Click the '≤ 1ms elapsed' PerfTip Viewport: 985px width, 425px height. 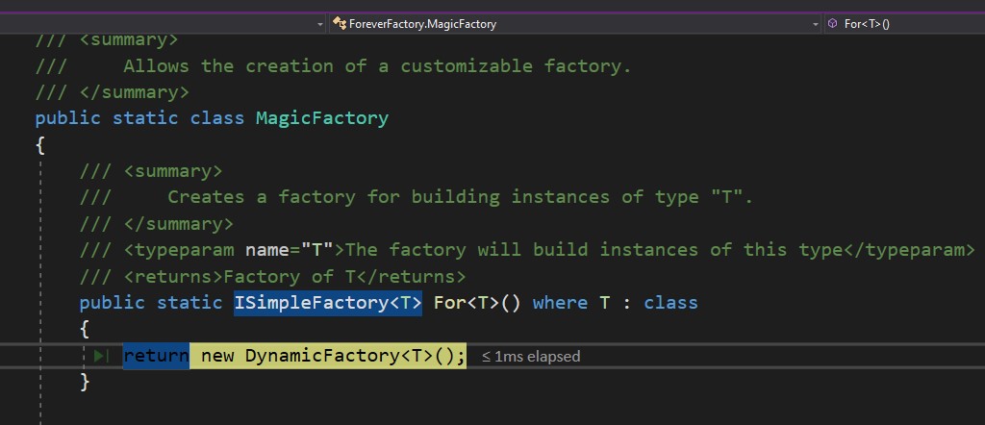click(531, 357)
